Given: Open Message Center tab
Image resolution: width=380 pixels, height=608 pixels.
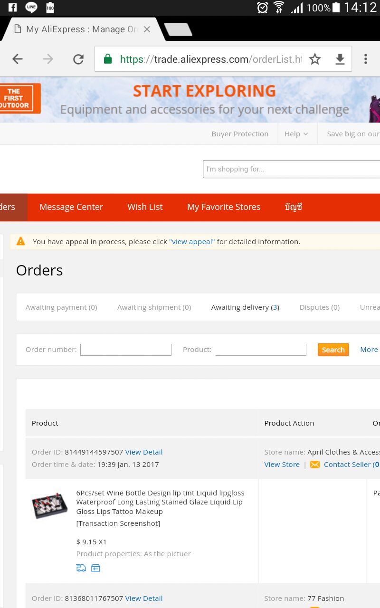Looking at the screenshot, I should 71,207.
